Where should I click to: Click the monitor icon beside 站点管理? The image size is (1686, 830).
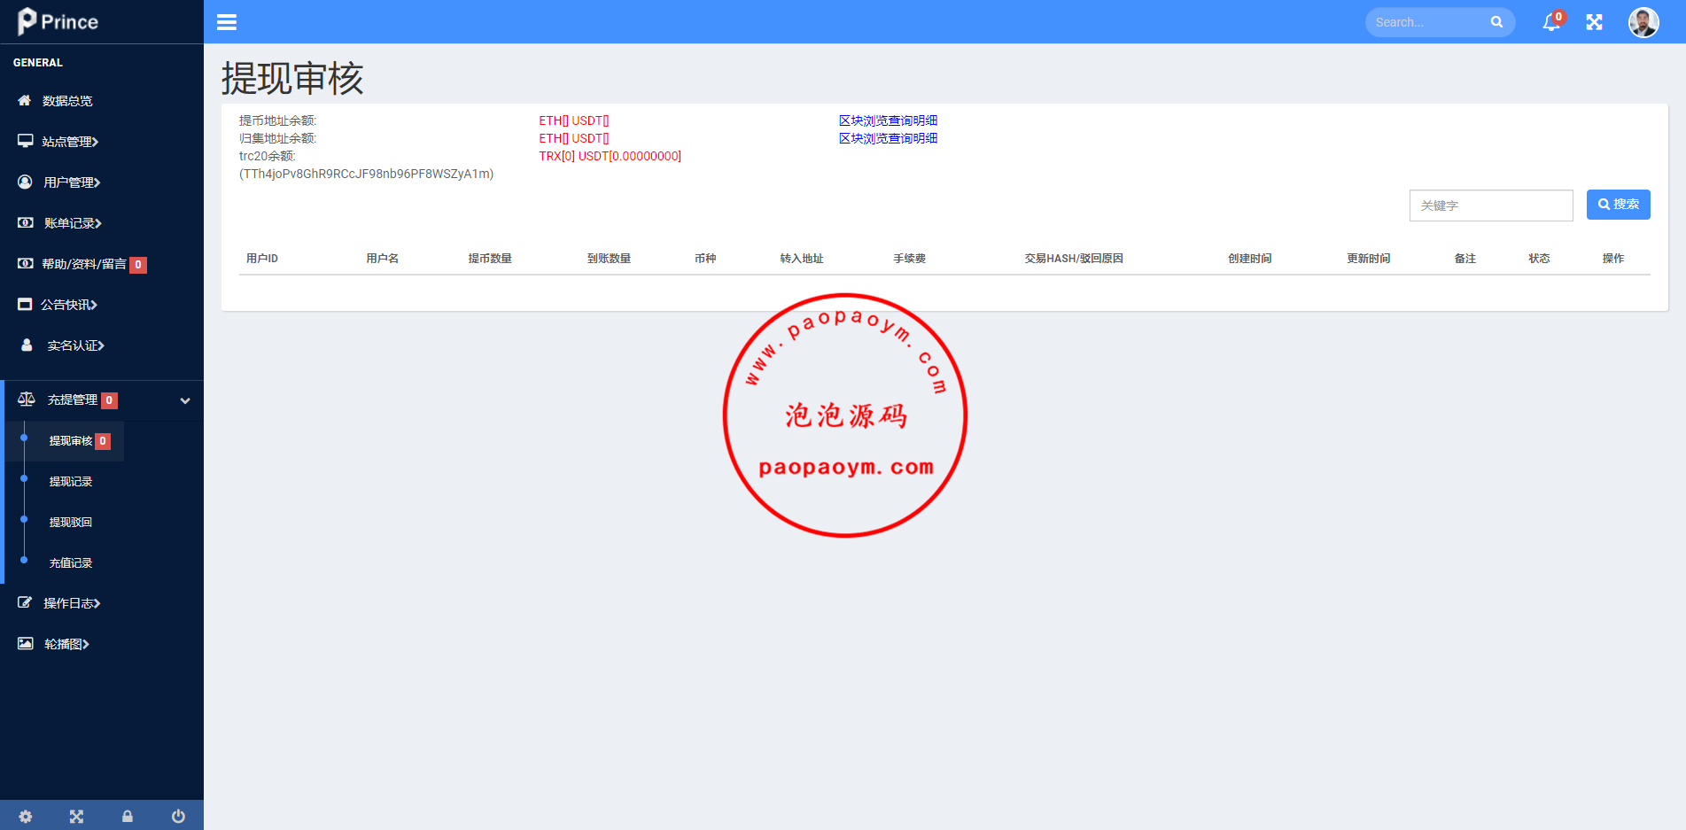pyautogui.click(x=26, y=141)
